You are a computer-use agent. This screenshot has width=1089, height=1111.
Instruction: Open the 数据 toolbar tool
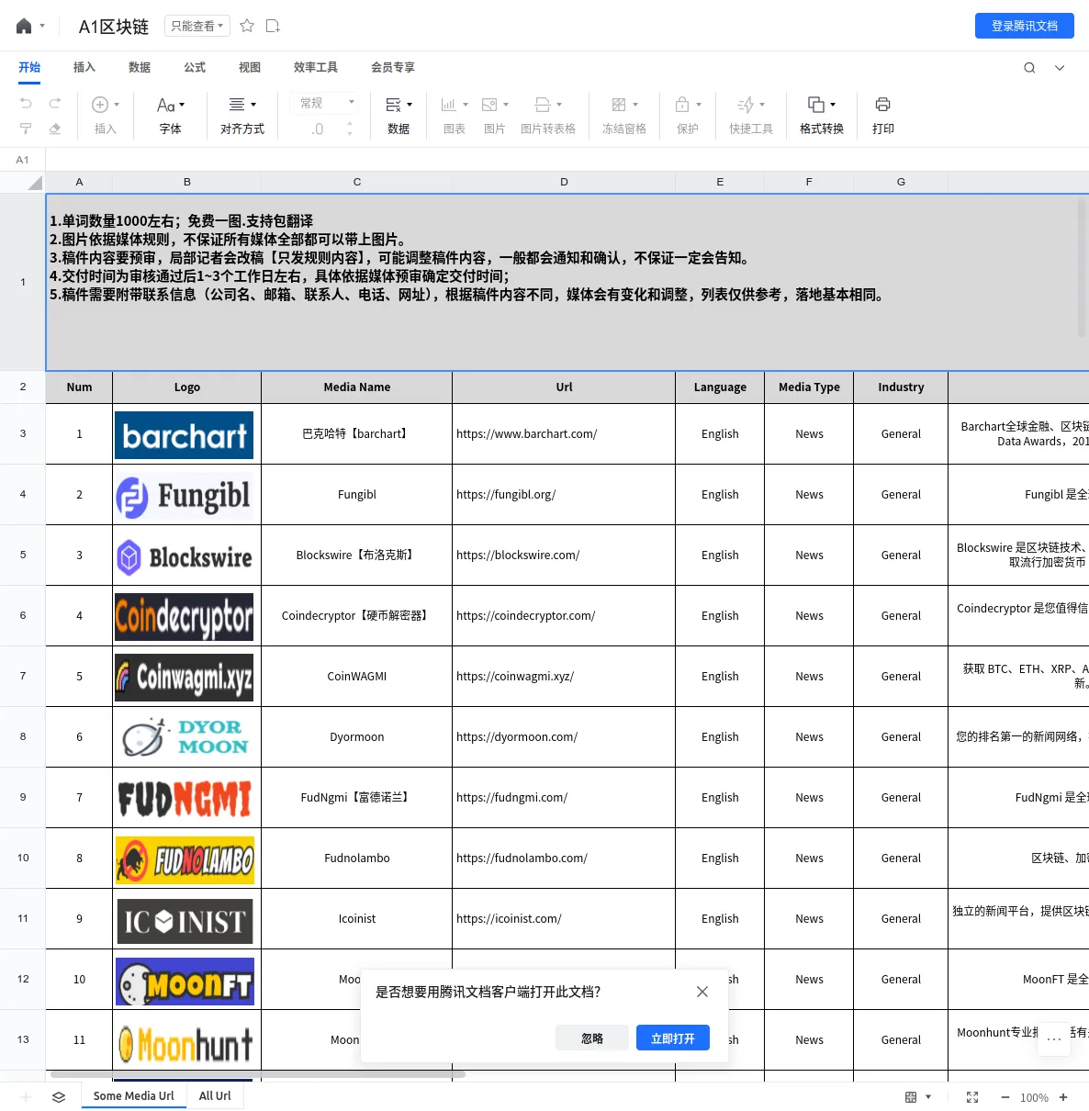point(399,116)
